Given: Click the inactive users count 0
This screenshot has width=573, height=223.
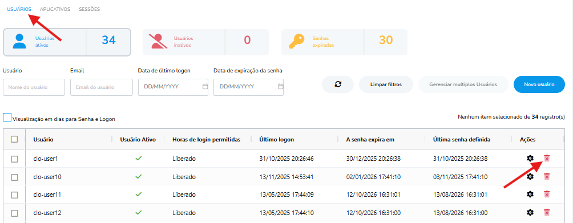Looking at the screenshot, I should 247,40.
